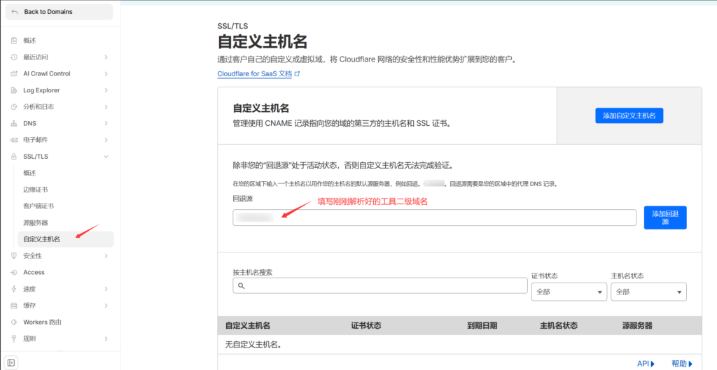
Task: Click the 按主机名搜索 search box
Action: 380,285
